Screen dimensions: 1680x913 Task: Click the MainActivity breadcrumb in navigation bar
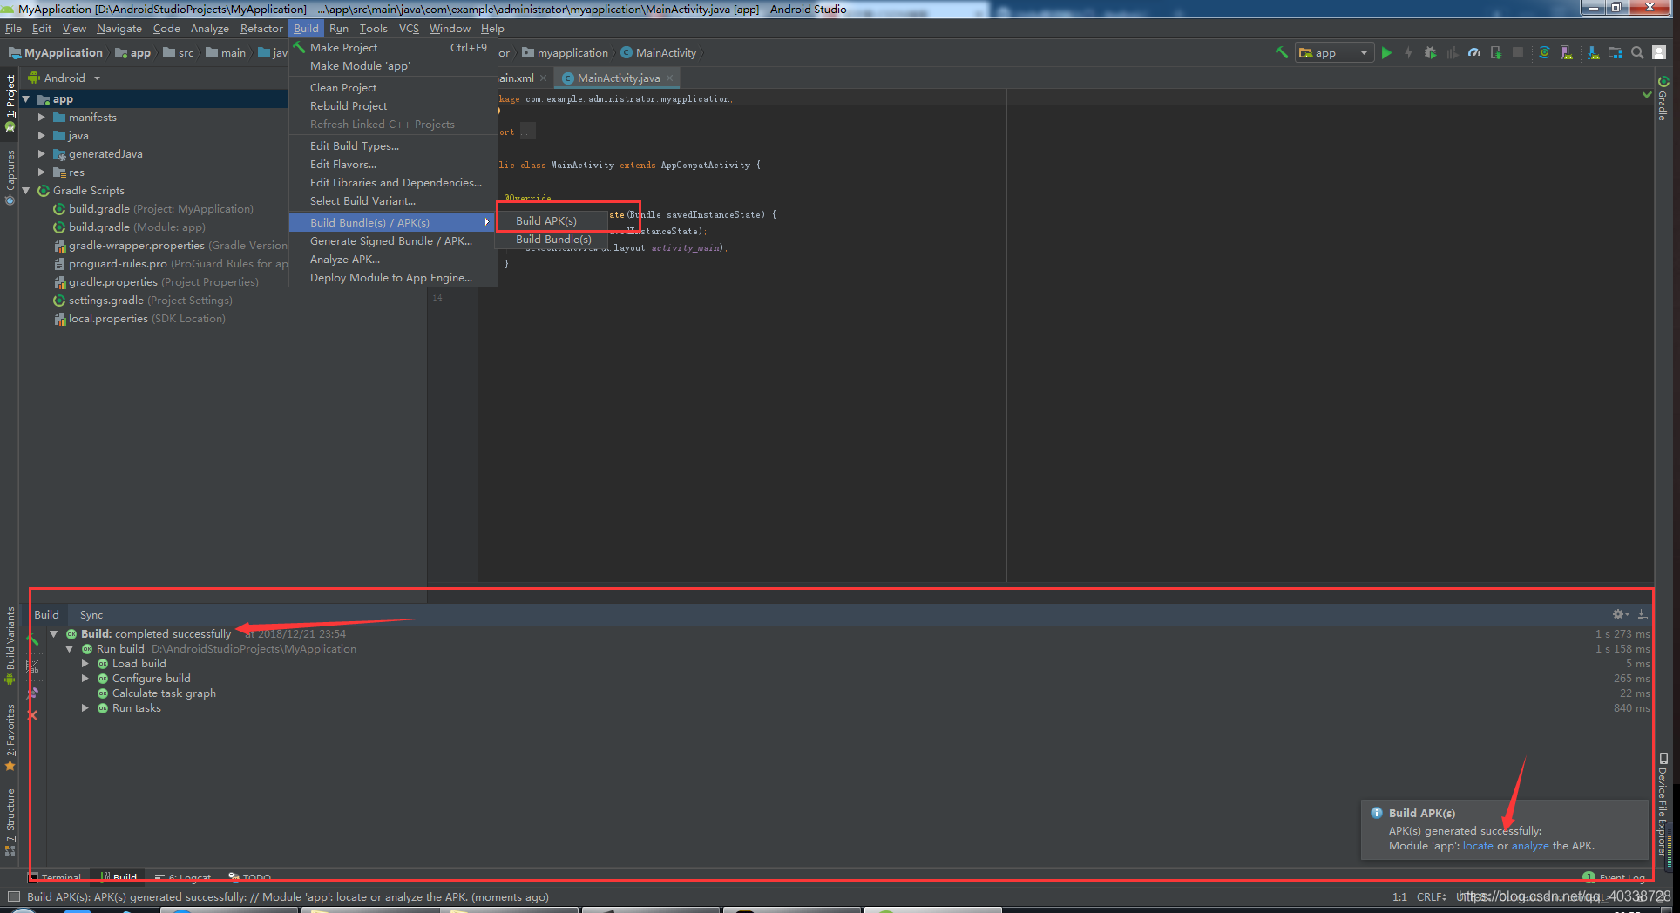pos(659,53)
